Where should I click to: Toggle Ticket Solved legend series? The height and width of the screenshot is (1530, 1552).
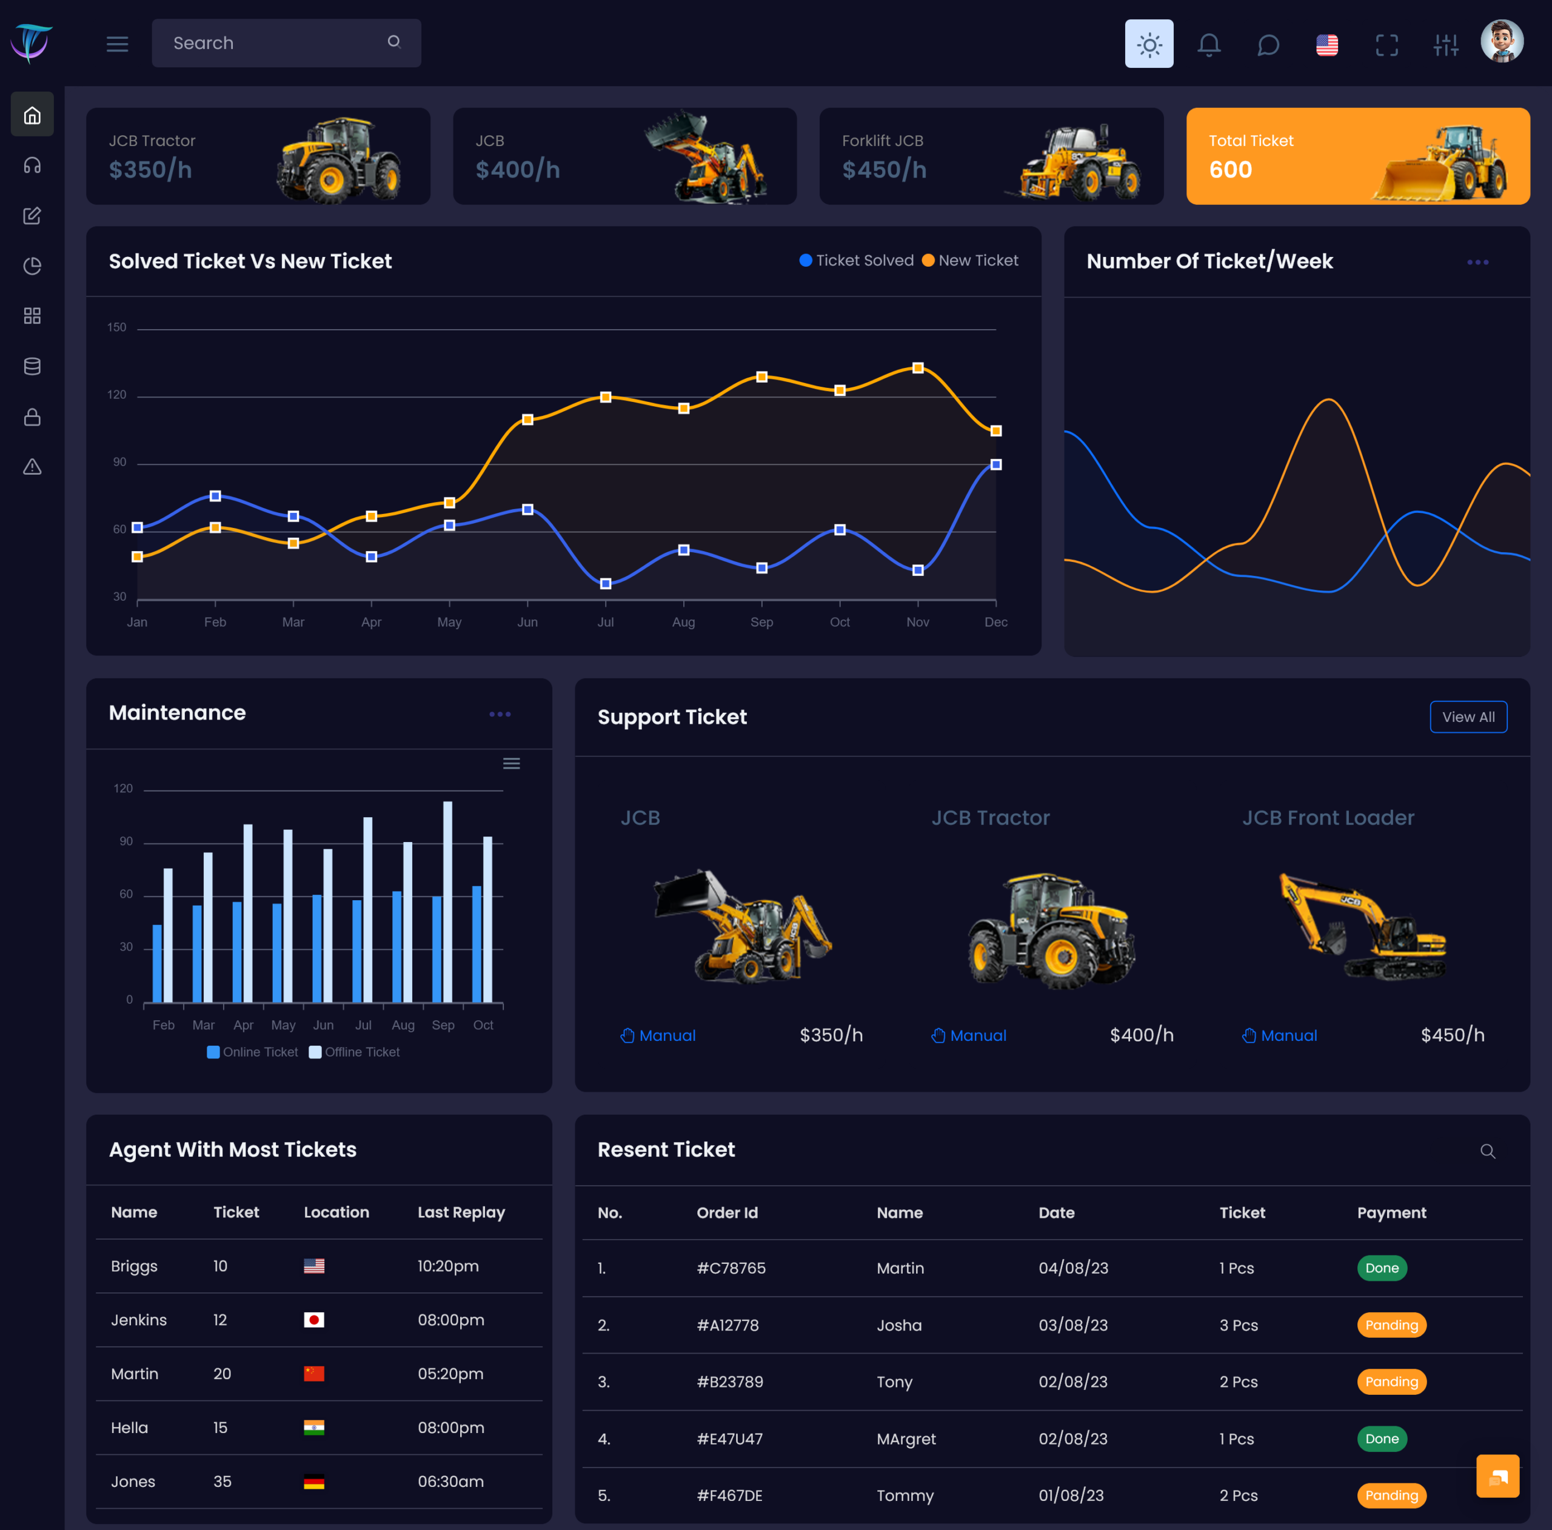pyautogui.click(x=857, y=260)
